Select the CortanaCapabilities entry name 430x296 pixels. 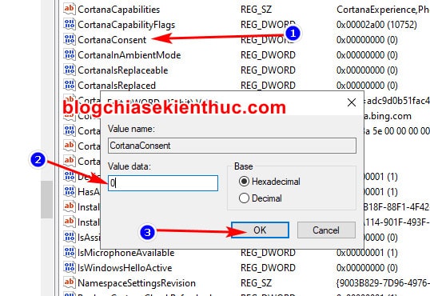[x=119, y=10]
